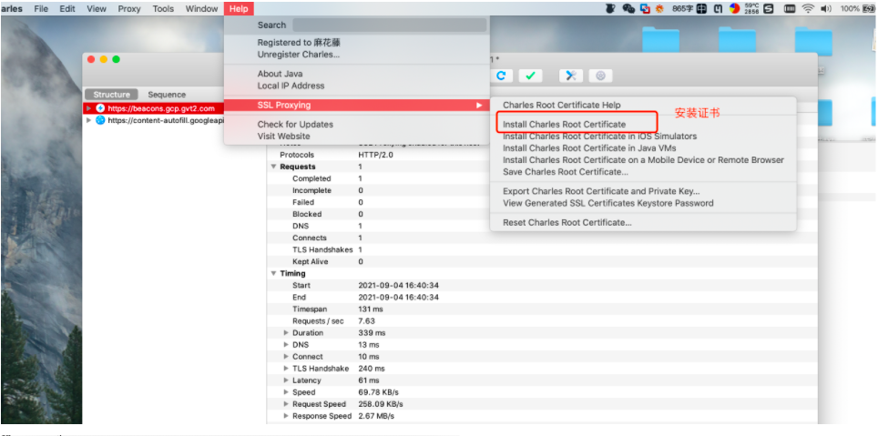Click the Charles refresh toolbar icon
This screenshot has height=436, width=878.
pos(501,76)
